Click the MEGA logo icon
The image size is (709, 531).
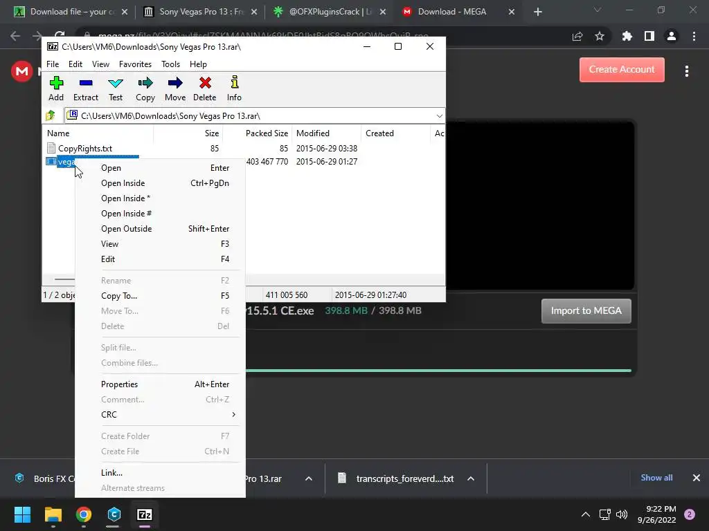[x=21, y=71]
